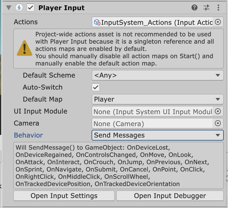This screenshot has width=228, height=208.
Task: Select the UI Input Module reference field
Action: click(153, 111)
